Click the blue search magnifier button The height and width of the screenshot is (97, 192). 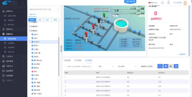click(160, 66)
